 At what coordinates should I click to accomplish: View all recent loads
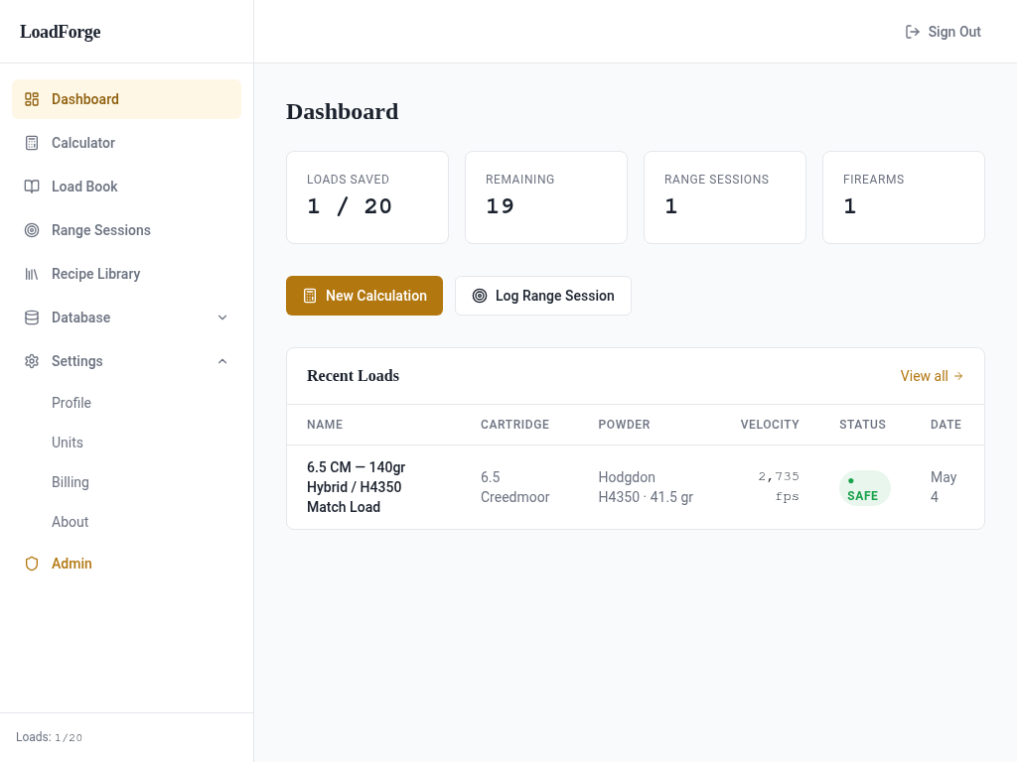tap(932, 376)
